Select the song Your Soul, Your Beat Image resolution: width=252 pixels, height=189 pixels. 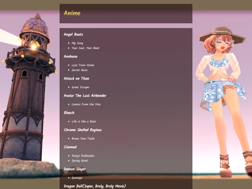point(85,48)
